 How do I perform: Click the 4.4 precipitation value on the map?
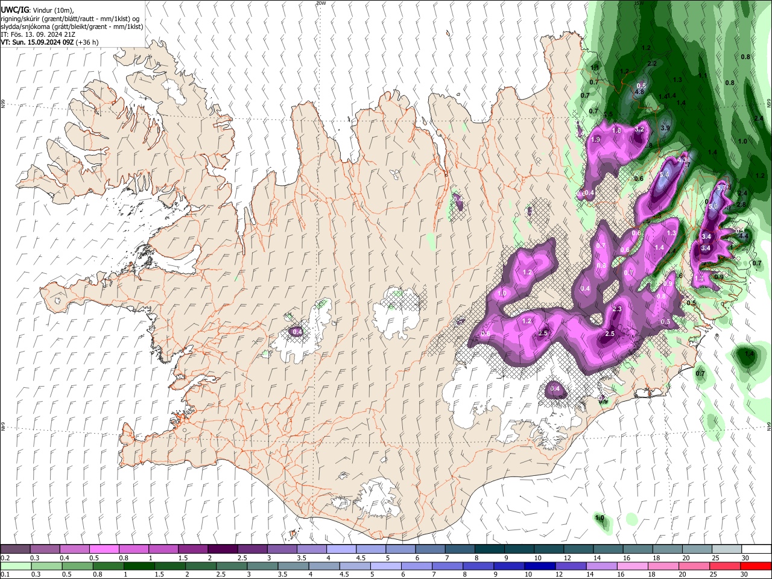tap(744, 236)
